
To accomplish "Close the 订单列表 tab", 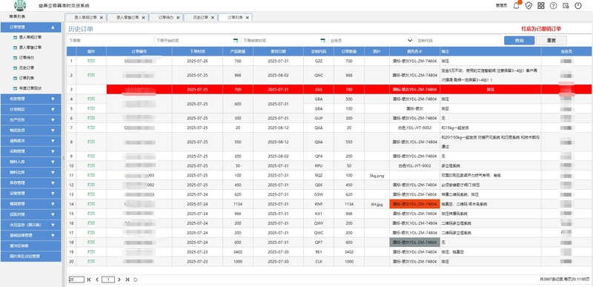I will pyautogui.click(x=247, y=17).
